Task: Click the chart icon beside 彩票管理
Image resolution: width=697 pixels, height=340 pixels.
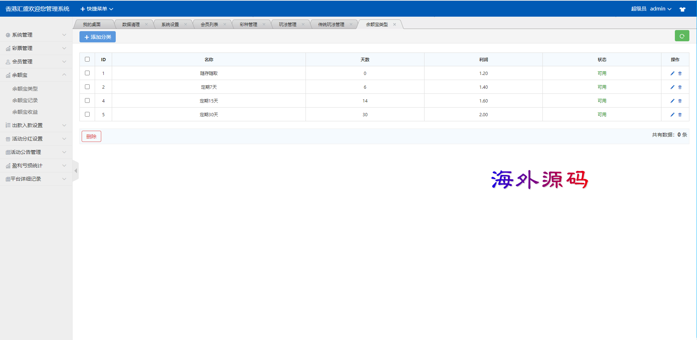Action: (x=8, y=49)
